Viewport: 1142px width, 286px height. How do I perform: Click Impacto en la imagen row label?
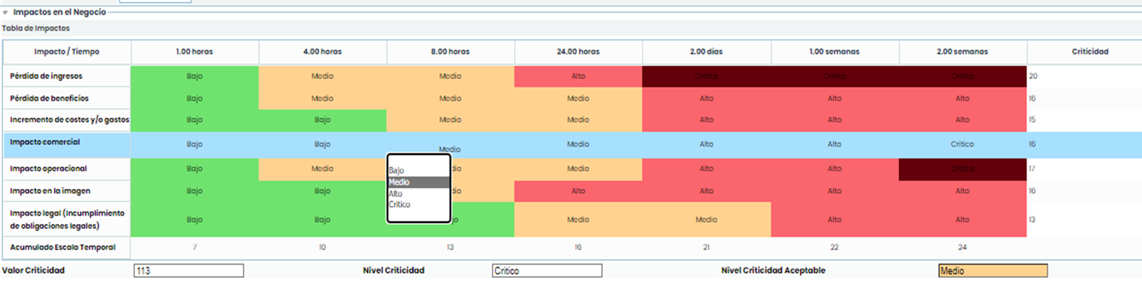click(x=50, y=191)
